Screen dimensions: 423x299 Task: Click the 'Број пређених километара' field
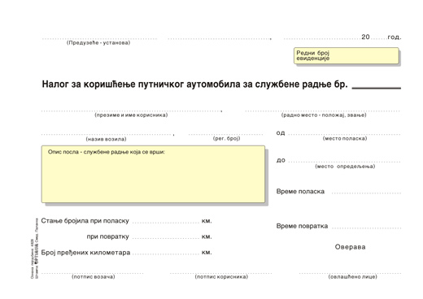pos(166,254)
